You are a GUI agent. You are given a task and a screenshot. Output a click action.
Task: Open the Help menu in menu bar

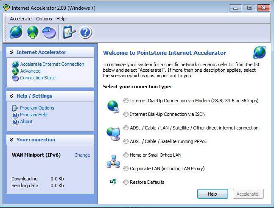point(61,19)
